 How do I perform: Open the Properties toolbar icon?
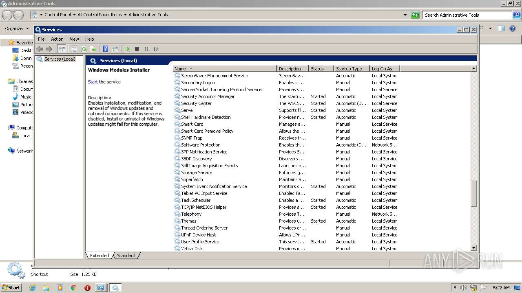point(74,49)
